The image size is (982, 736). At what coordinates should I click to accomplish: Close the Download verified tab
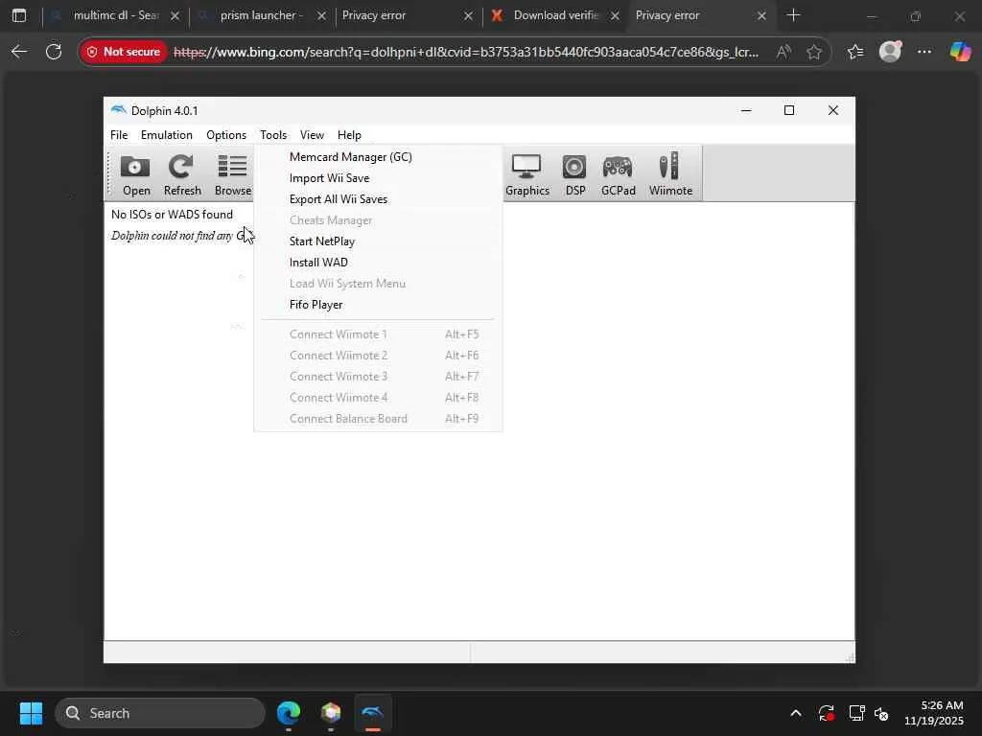pos(615,15)
